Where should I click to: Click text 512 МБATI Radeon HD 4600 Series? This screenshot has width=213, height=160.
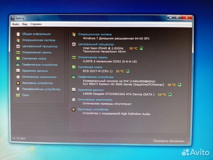(x=108, y=84)
